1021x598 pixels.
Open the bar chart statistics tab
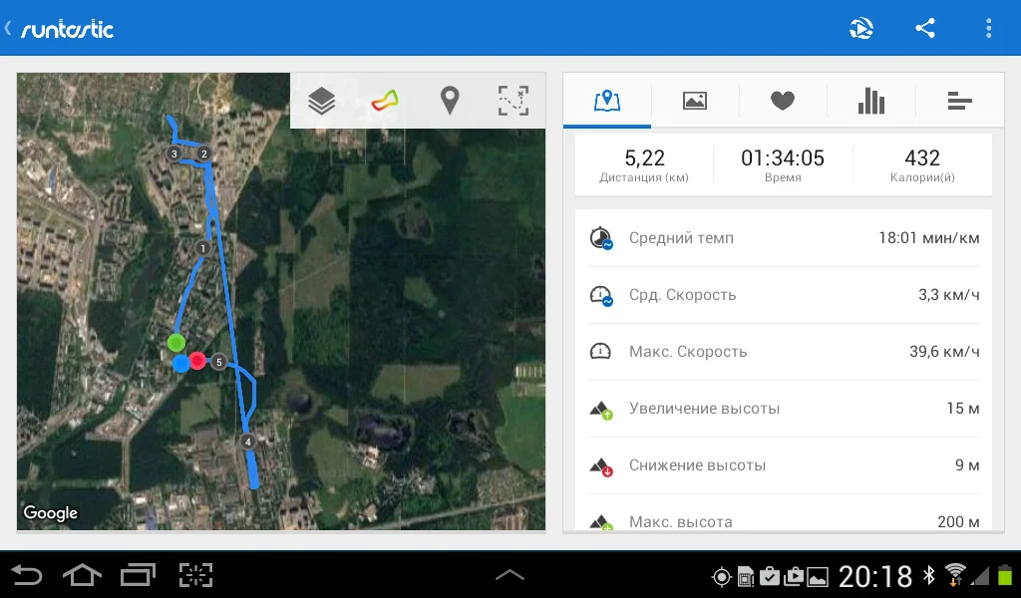[x=871, y=101]
